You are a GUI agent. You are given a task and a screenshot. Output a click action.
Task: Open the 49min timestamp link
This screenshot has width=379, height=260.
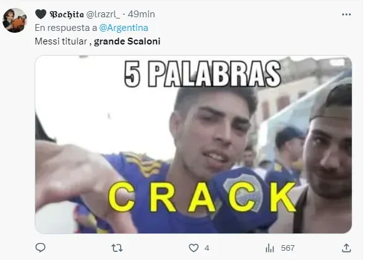pyautogui.click(x=142, y=14)
